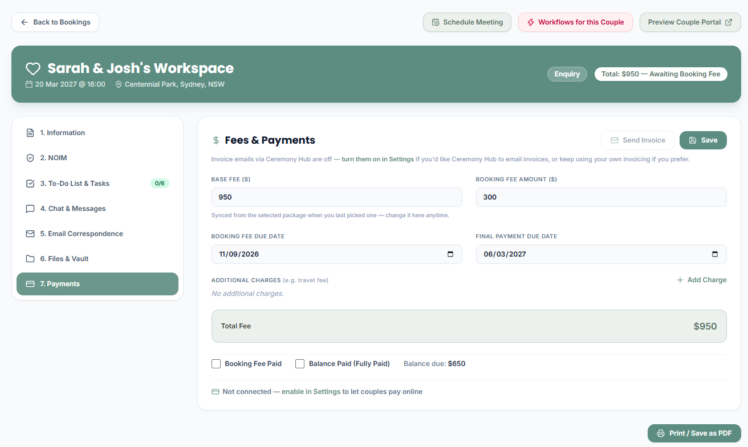Click the calendar-clock icon on Schedule Meeting
Viewport: 748px width, 447px height.
[436, 22]
